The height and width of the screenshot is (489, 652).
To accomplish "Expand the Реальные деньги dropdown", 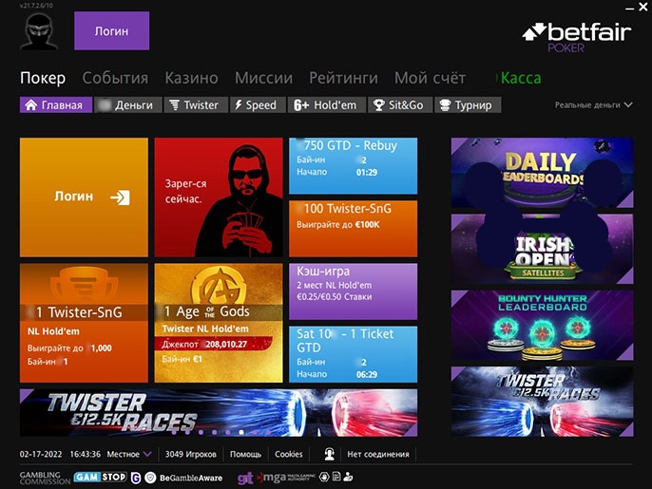I will point(593,105).
